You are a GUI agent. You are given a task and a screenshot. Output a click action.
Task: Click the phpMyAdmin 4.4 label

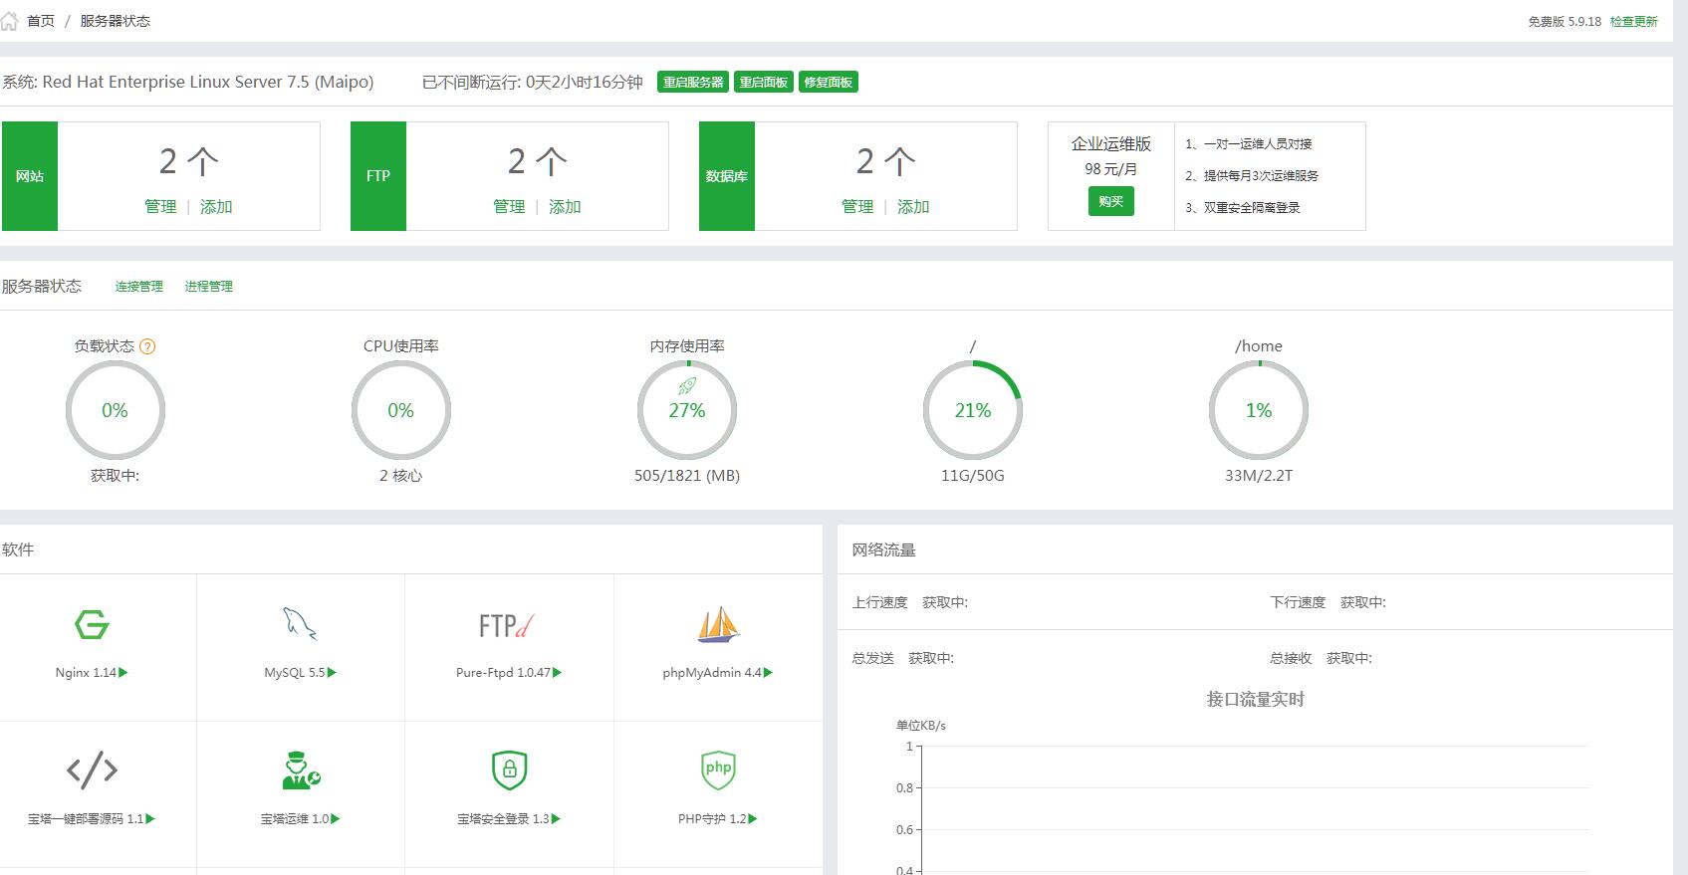coord(712,673)
